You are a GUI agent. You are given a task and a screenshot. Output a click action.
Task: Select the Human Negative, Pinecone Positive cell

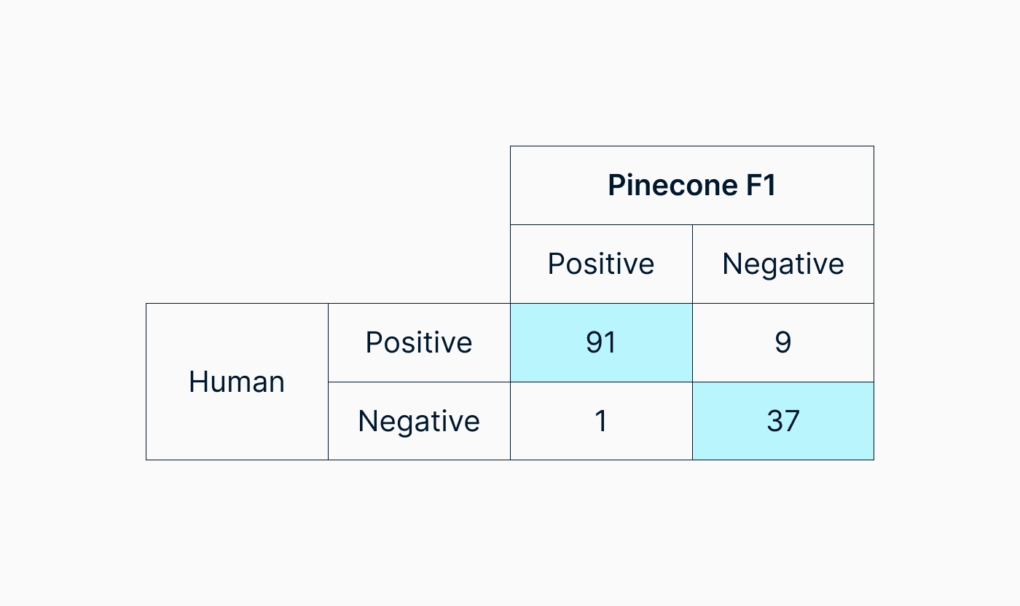click(x=601, y=421)
